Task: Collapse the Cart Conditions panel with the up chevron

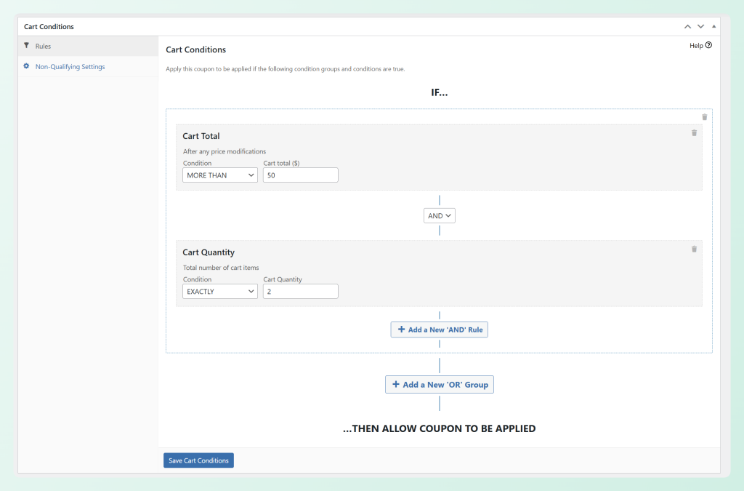Action: (x=687, y=26)
